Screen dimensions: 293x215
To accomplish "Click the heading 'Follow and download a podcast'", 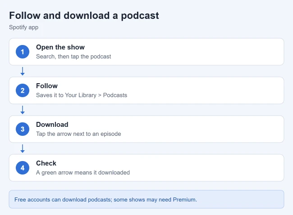I will (x=84, y=16).
